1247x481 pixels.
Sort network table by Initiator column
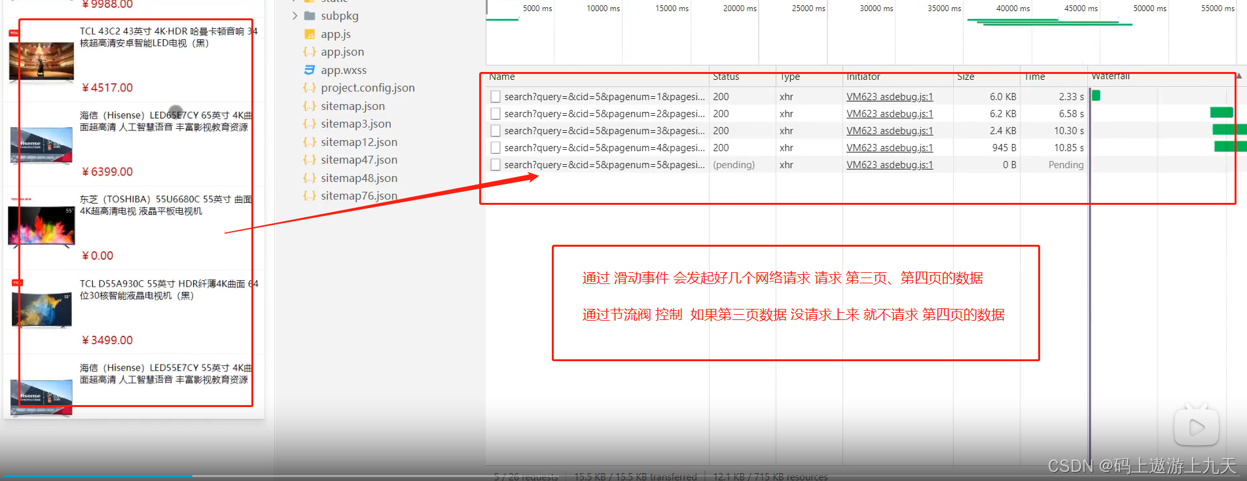pyautogui.click(x=898, y=77)
